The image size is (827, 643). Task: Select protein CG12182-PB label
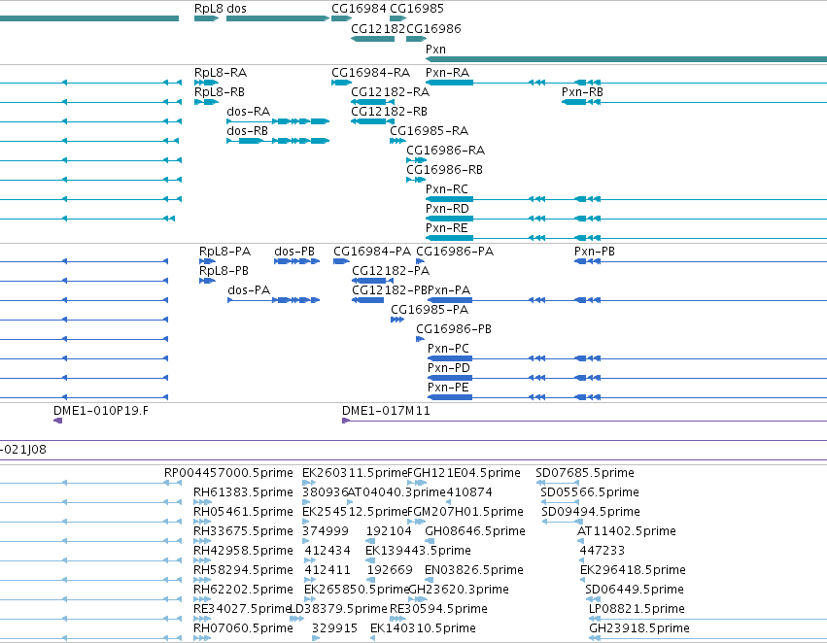(x=390, y=290)
